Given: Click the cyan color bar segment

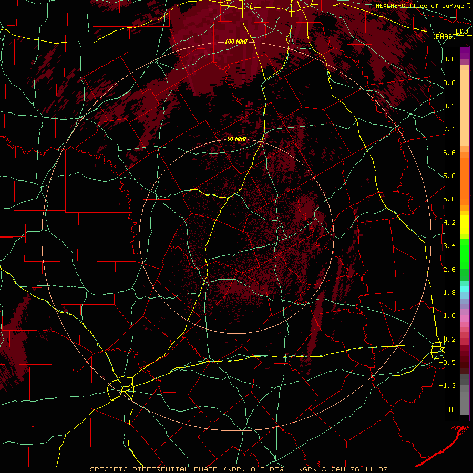Looking at the screenshot, I should [x=464, y=289].
